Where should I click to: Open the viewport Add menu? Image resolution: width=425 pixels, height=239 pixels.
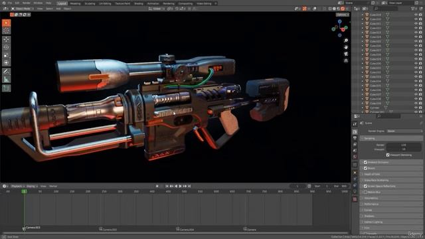[x=58, y=9]
